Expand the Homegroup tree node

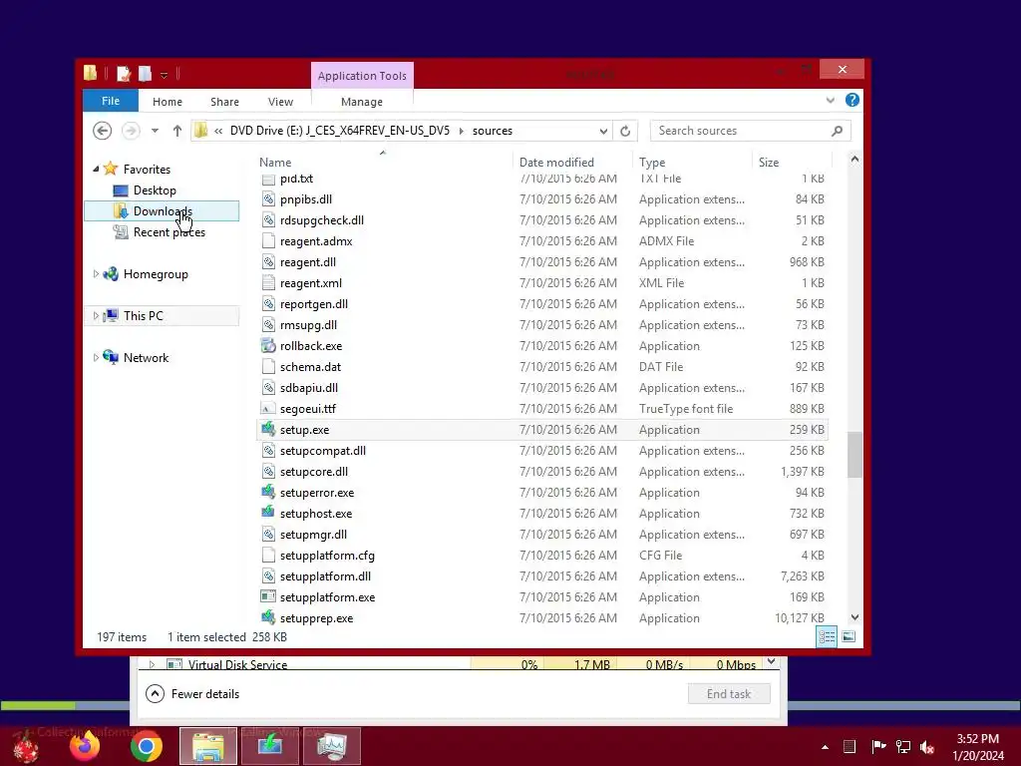[x=96, y=273]
